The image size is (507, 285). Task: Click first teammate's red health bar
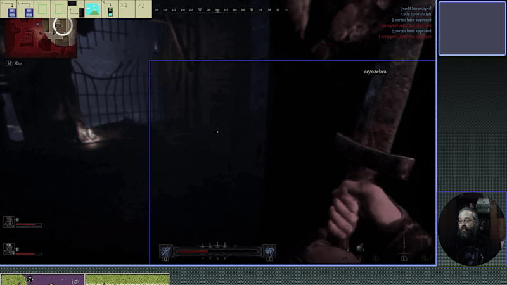[x=29, y=224]
